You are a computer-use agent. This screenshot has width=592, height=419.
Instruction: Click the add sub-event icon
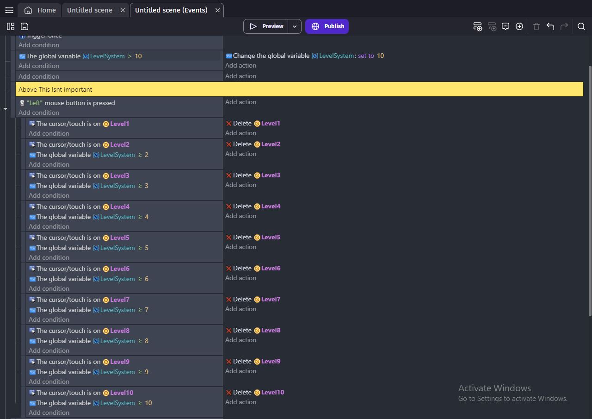click(x=492, y=26)
